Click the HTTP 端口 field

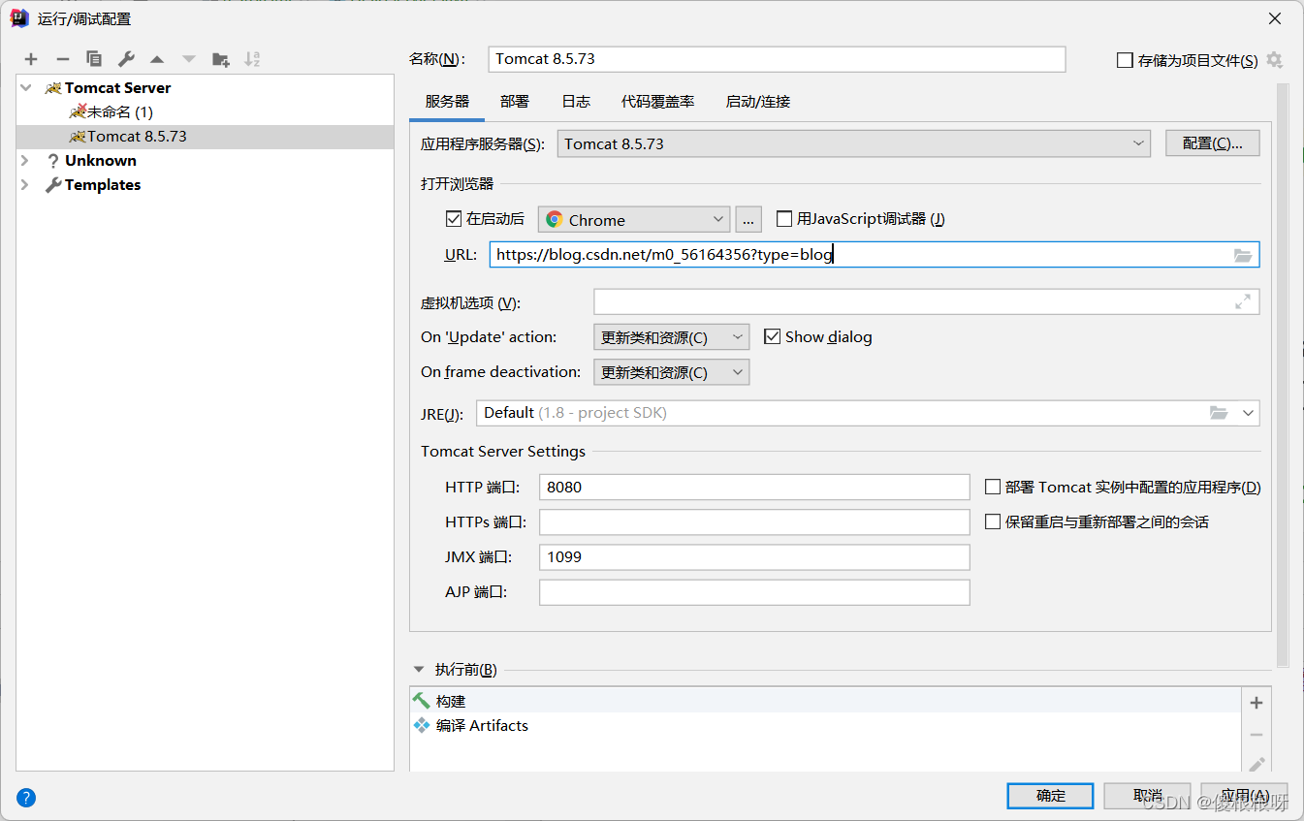pos(754,487)
